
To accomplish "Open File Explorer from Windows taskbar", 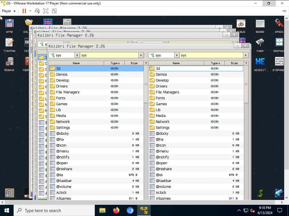I will [102, 210].
